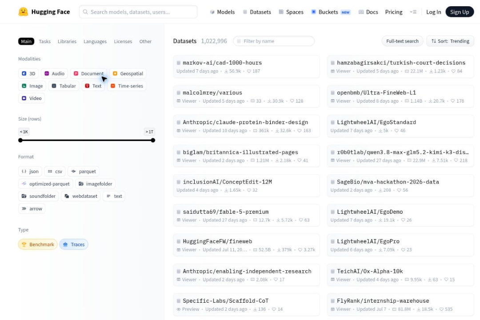
Task: Toggle the Time-series modality filter
Action: click(127, 86)
